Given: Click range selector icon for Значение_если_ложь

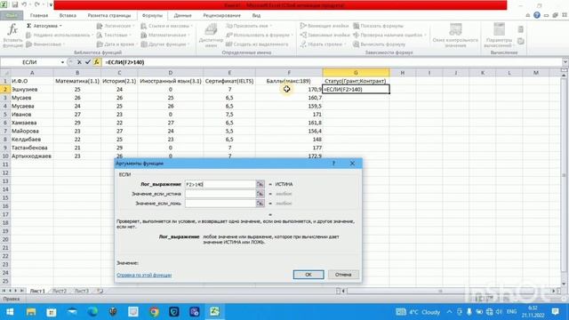Looking at the screenshot, I should 260,204.
